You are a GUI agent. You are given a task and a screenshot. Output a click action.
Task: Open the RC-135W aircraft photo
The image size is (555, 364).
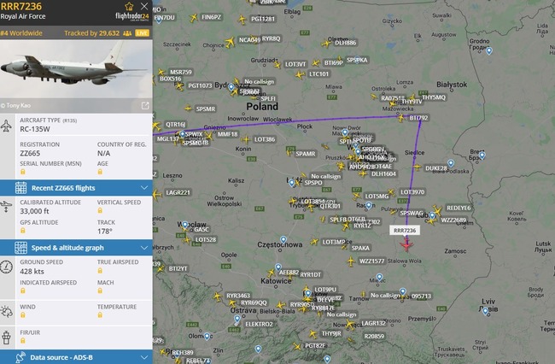(x=77, y=69)
